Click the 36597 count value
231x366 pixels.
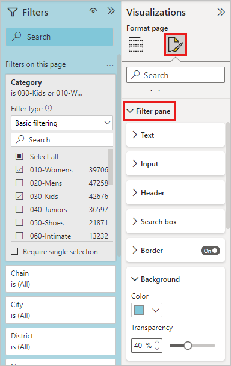[x=98, y=209]
